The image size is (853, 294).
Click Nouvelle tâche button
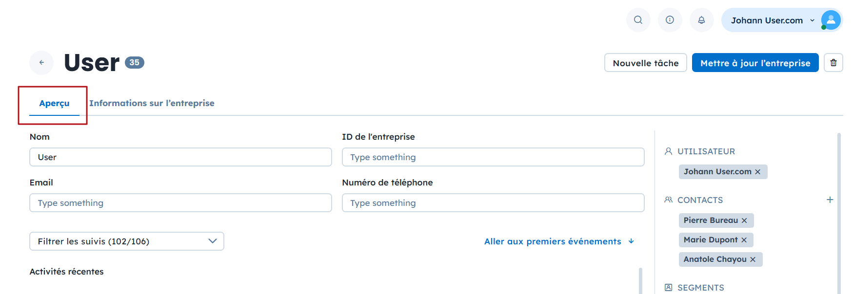coord(645,63)
